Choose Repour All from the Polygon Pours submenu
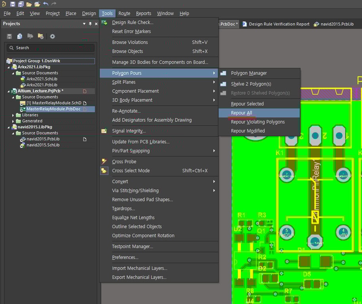Screen dimensions: 362x304 (x=241, y=113)
